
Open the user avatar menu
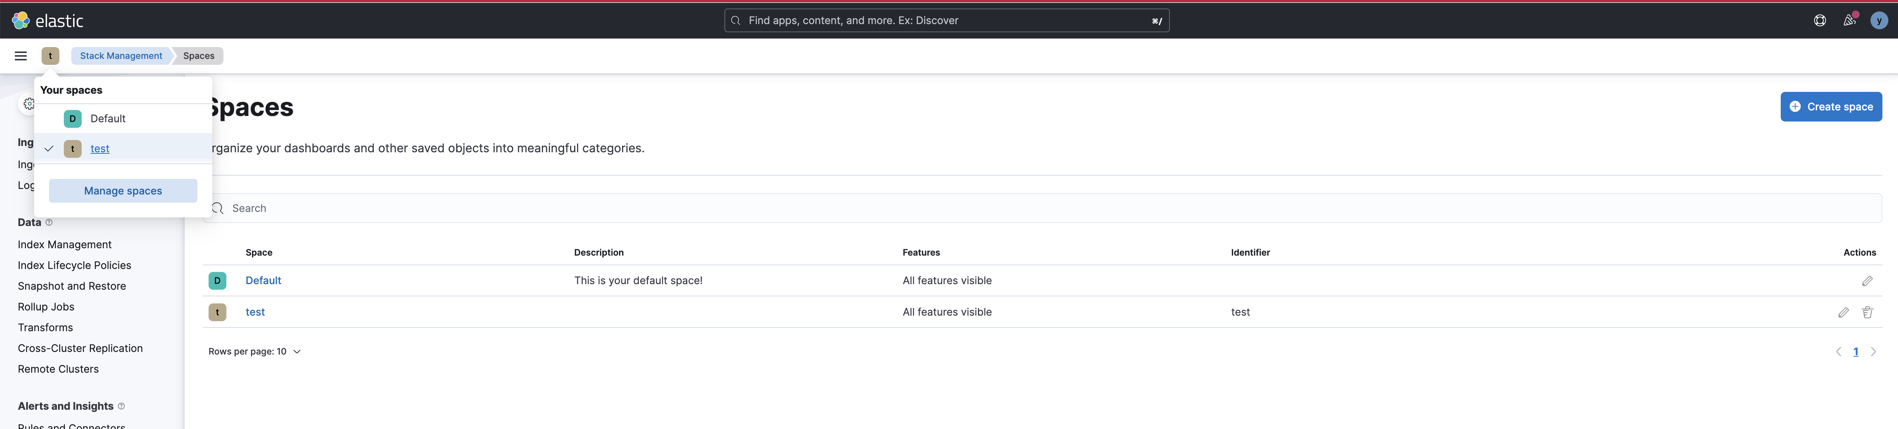click(1879, 21)
